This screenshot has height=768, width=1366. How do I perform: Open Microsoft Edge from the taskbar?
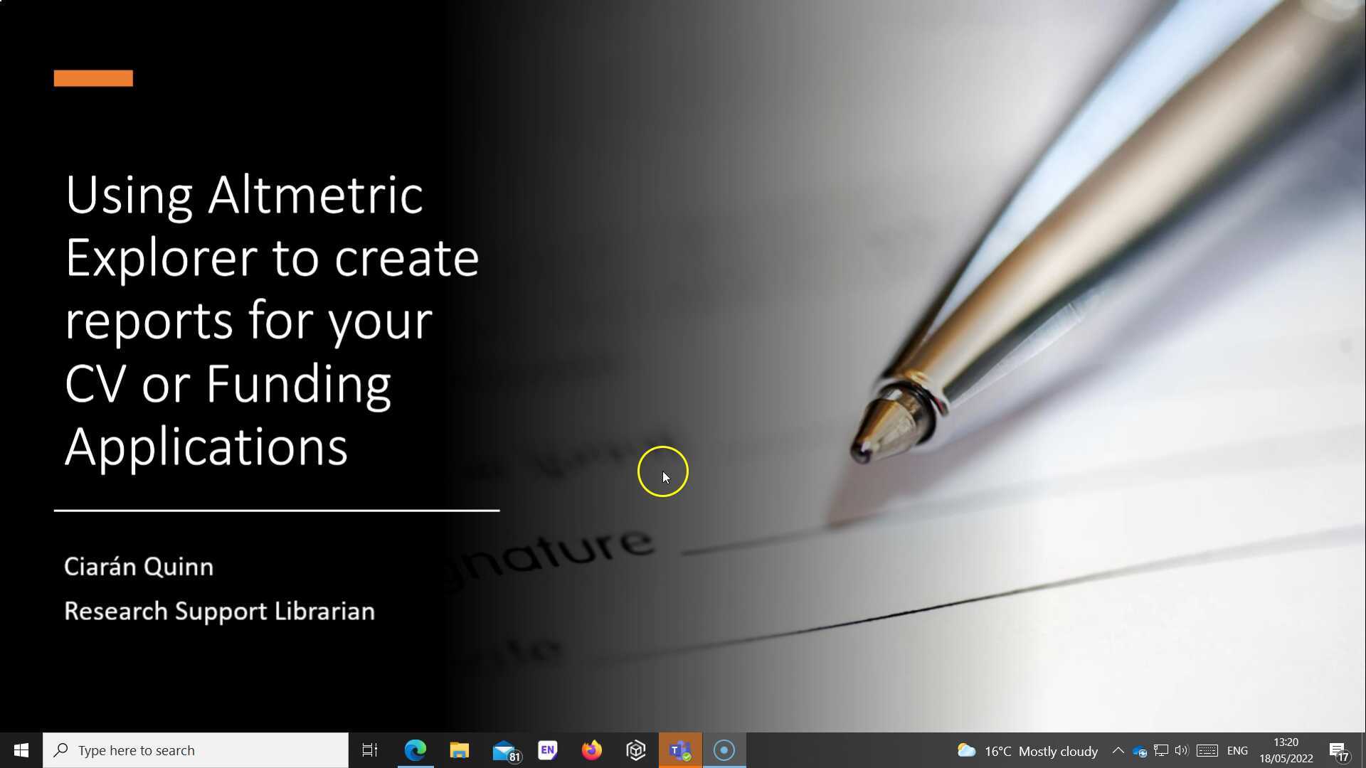(x=415, y=750)
